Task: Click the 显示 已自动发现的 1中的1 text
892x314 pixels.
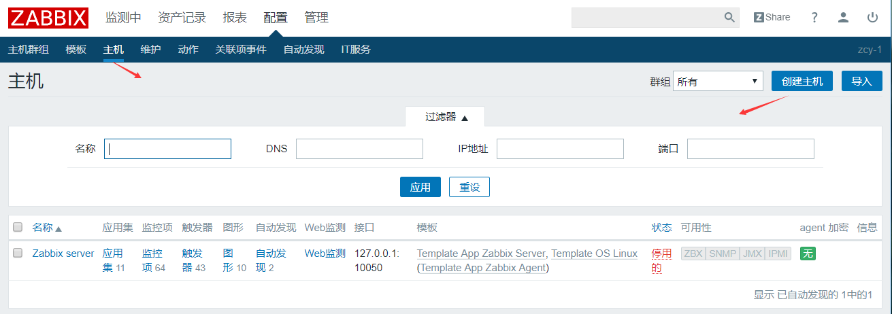Action: (x=813, y=295)
